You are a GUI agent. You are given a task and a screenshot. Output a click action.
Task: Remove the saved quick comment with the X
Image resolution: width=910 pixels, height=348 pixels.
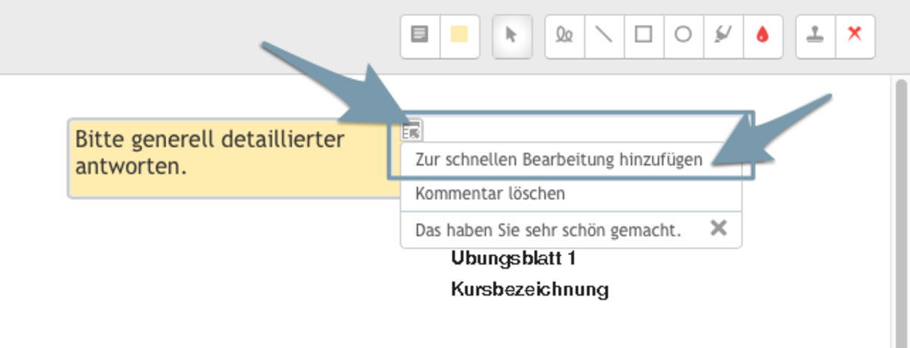coord(718,228)
